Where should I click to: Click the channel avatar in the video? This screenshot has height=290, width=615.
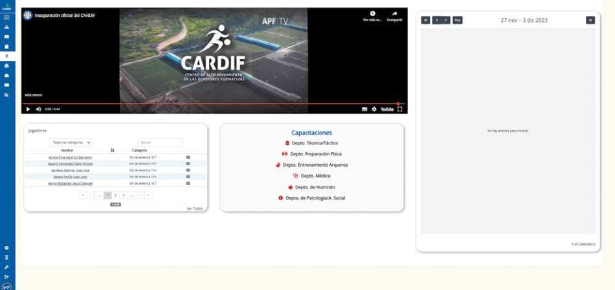27,16
